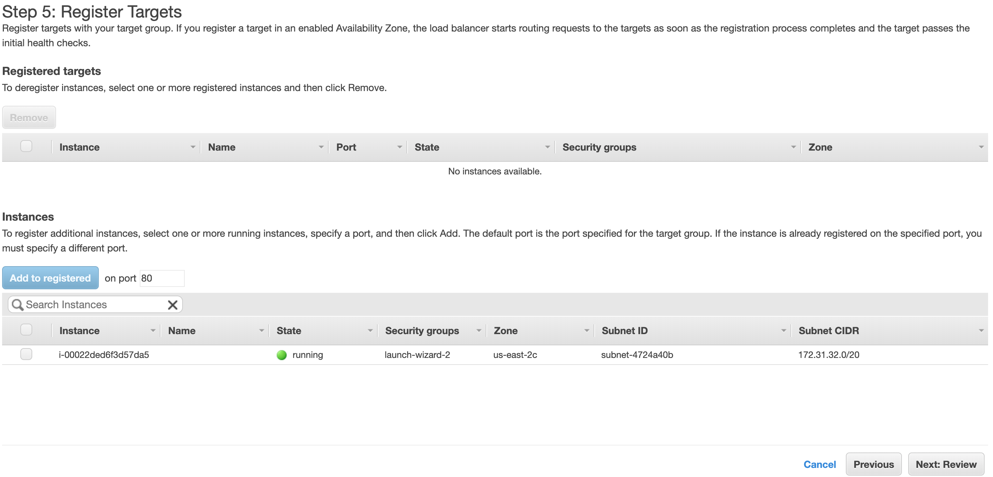Expand Zone column dropdown in Instances table

[x=586, y=331]
